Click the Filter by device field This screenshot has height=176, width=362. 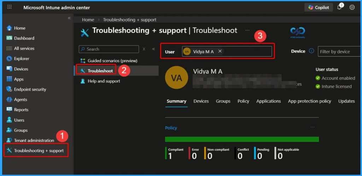(340, 51)
